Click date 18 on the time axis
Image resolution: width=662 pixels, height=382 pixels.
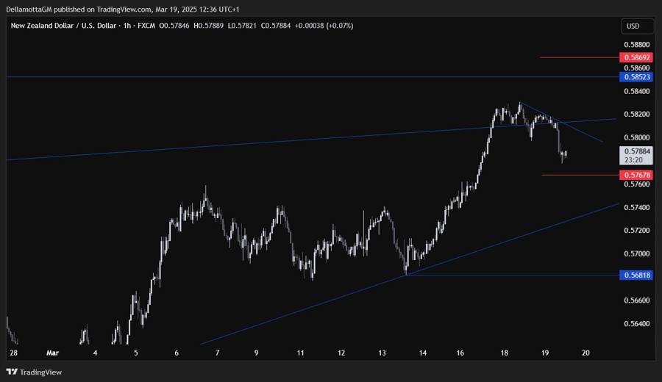504,353
